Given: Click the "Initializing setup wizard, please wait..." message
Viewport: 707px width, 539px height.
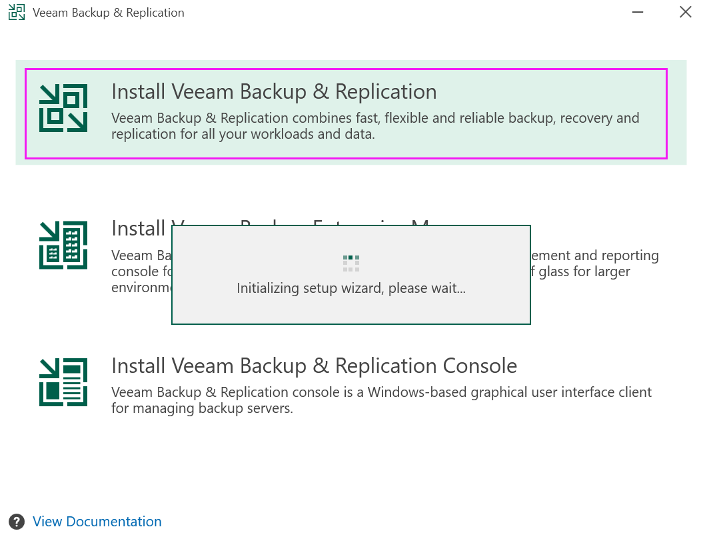Looking at the screenshot, I should [351, 289].
